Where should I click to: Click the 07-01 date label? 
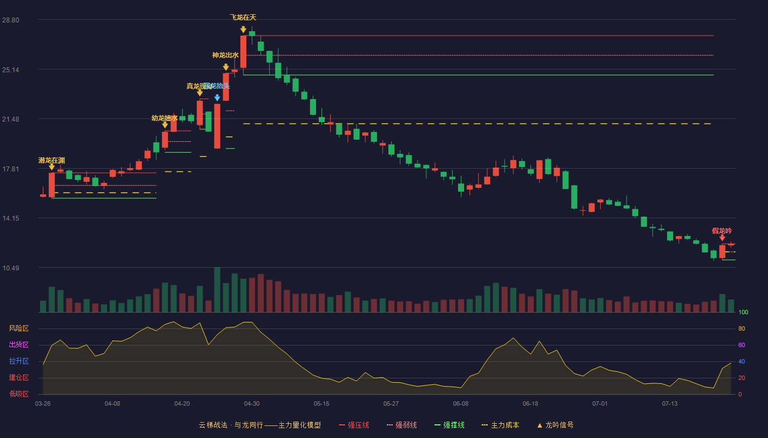tap(600, 404)
